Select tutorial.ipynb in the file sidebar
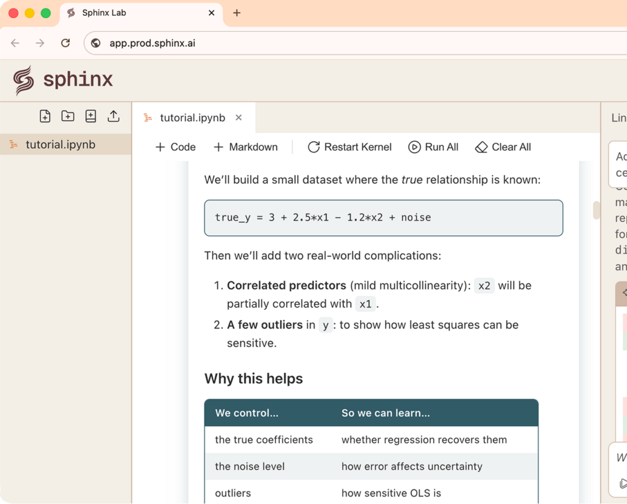The height and width of the screenshot is (504, 627). click(60, 145)
